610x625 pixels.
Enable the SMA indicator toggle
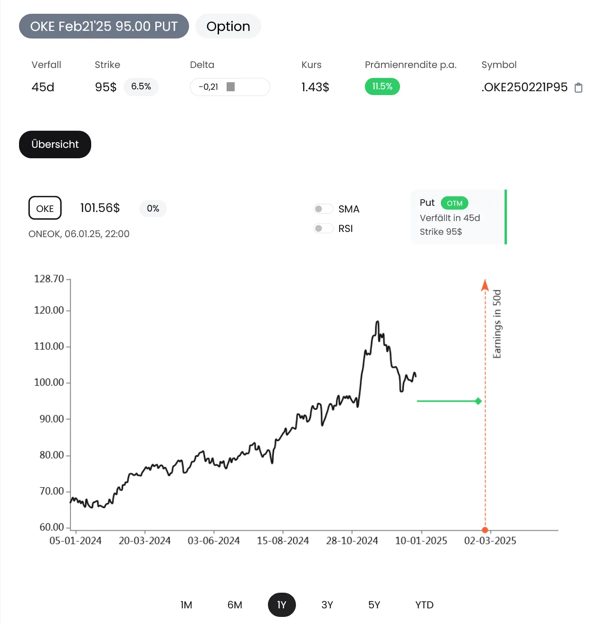323,209
